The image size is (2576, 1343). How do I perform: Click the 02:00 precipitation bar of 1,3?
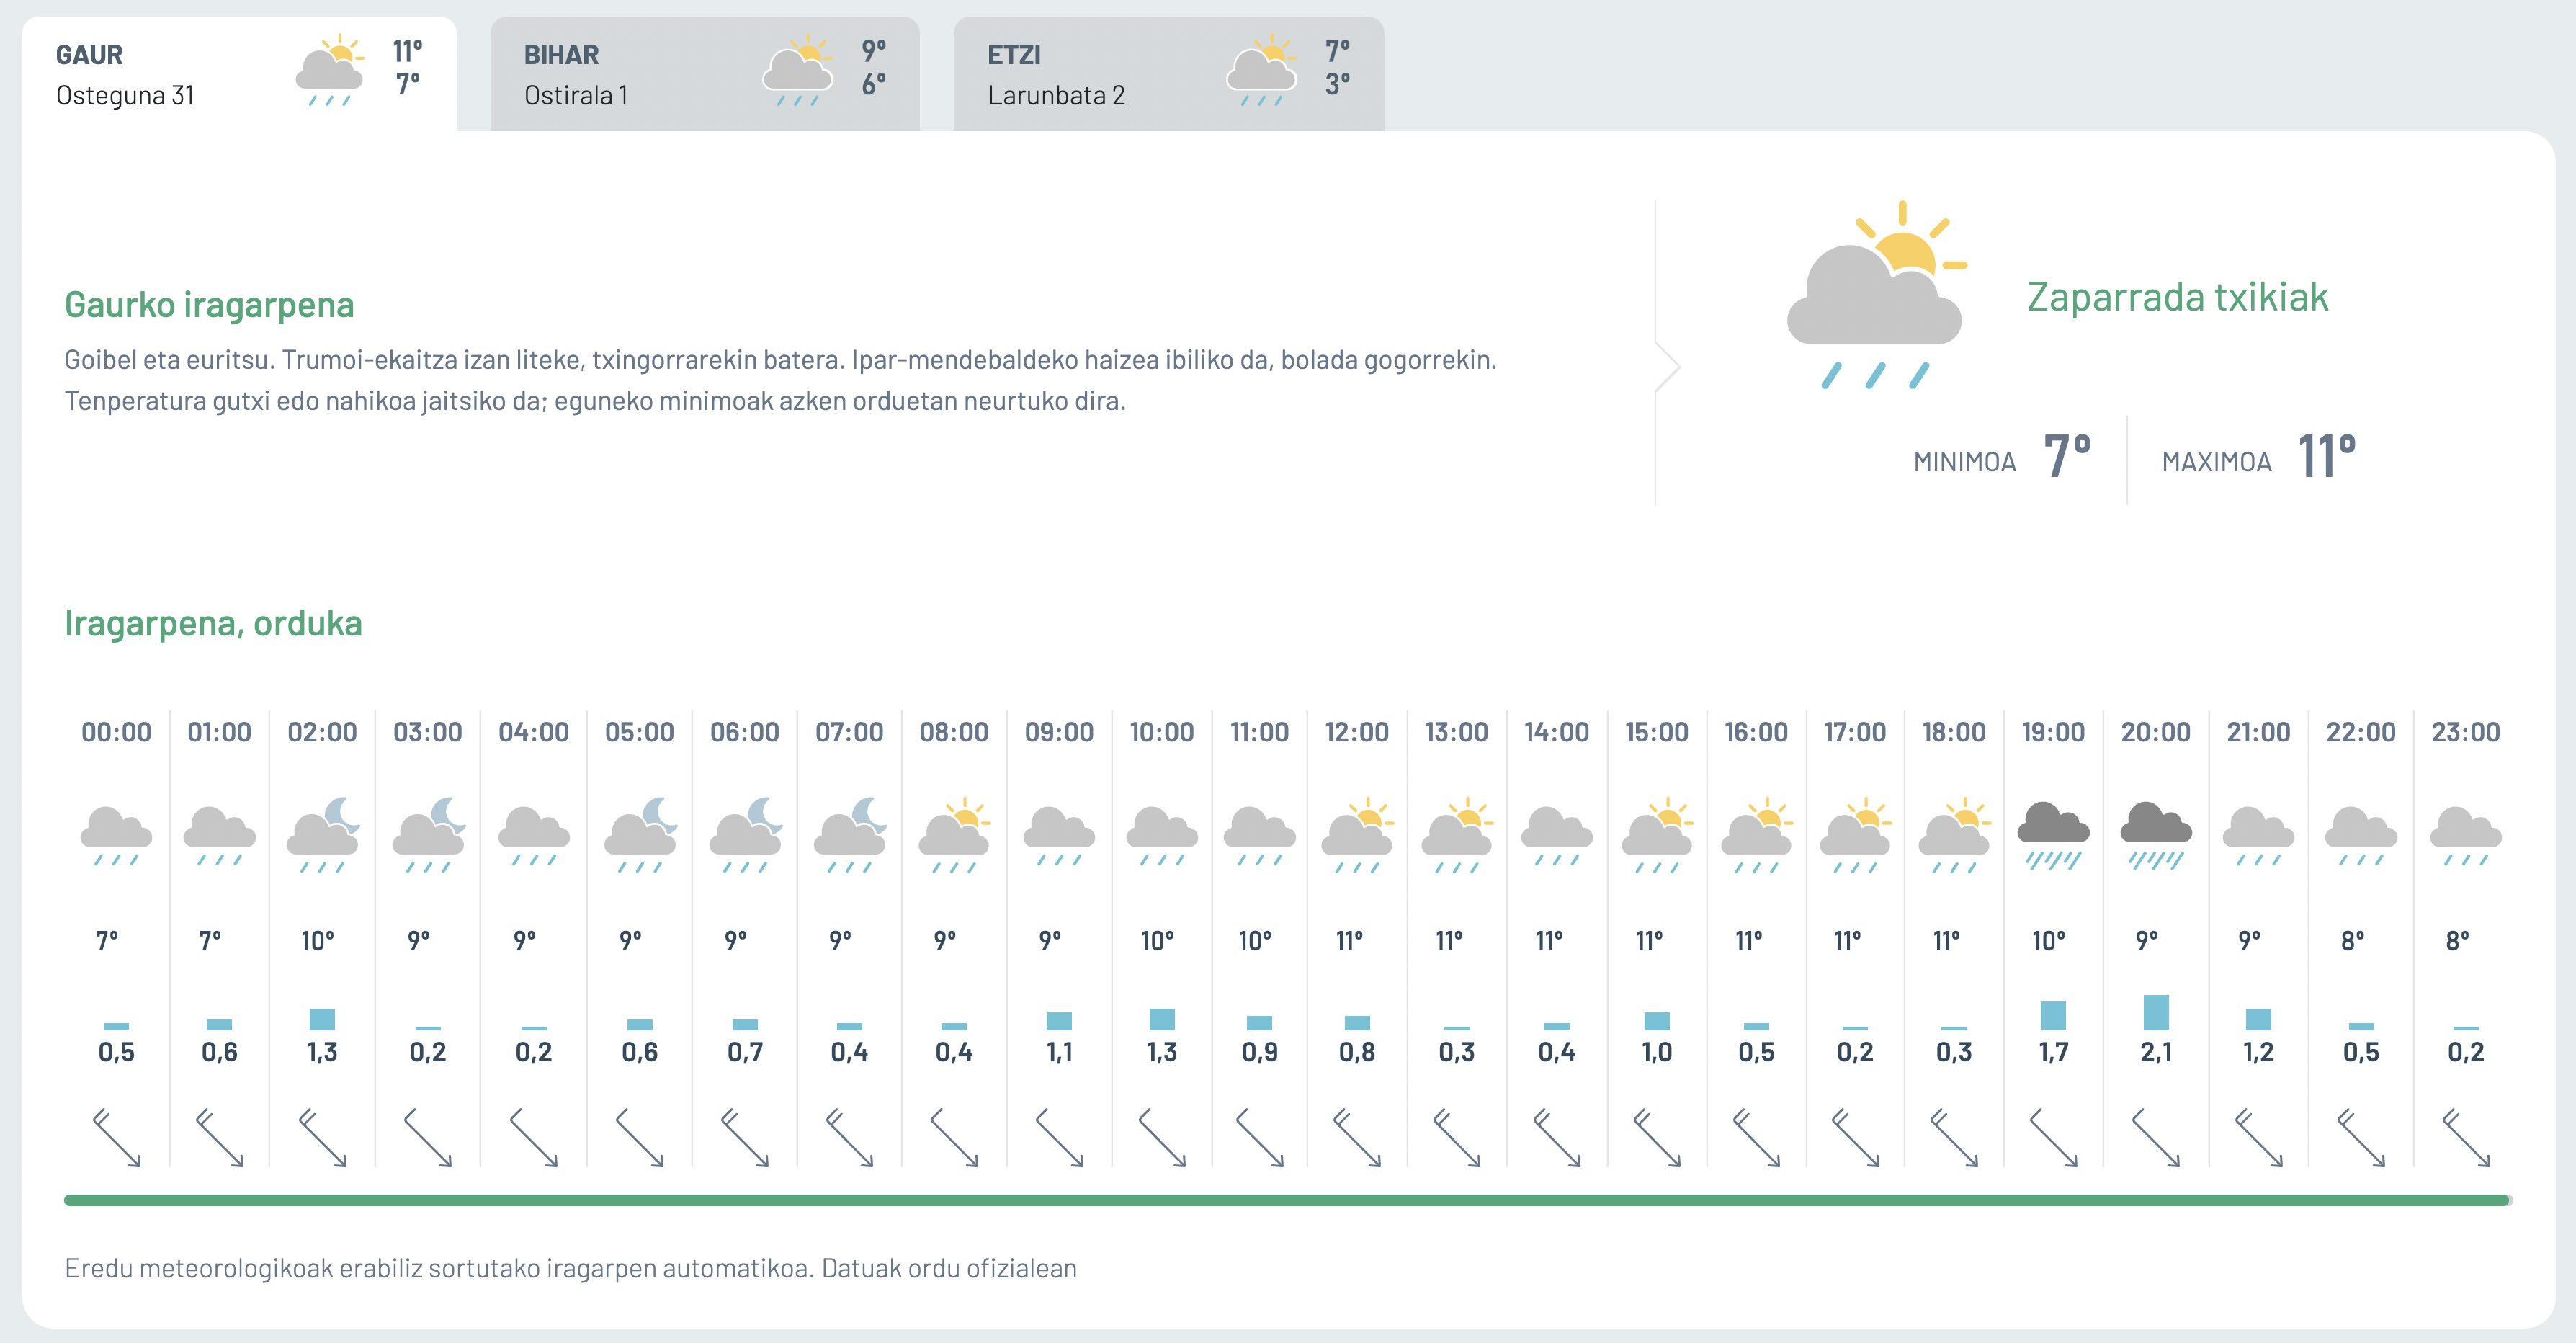322,1019
